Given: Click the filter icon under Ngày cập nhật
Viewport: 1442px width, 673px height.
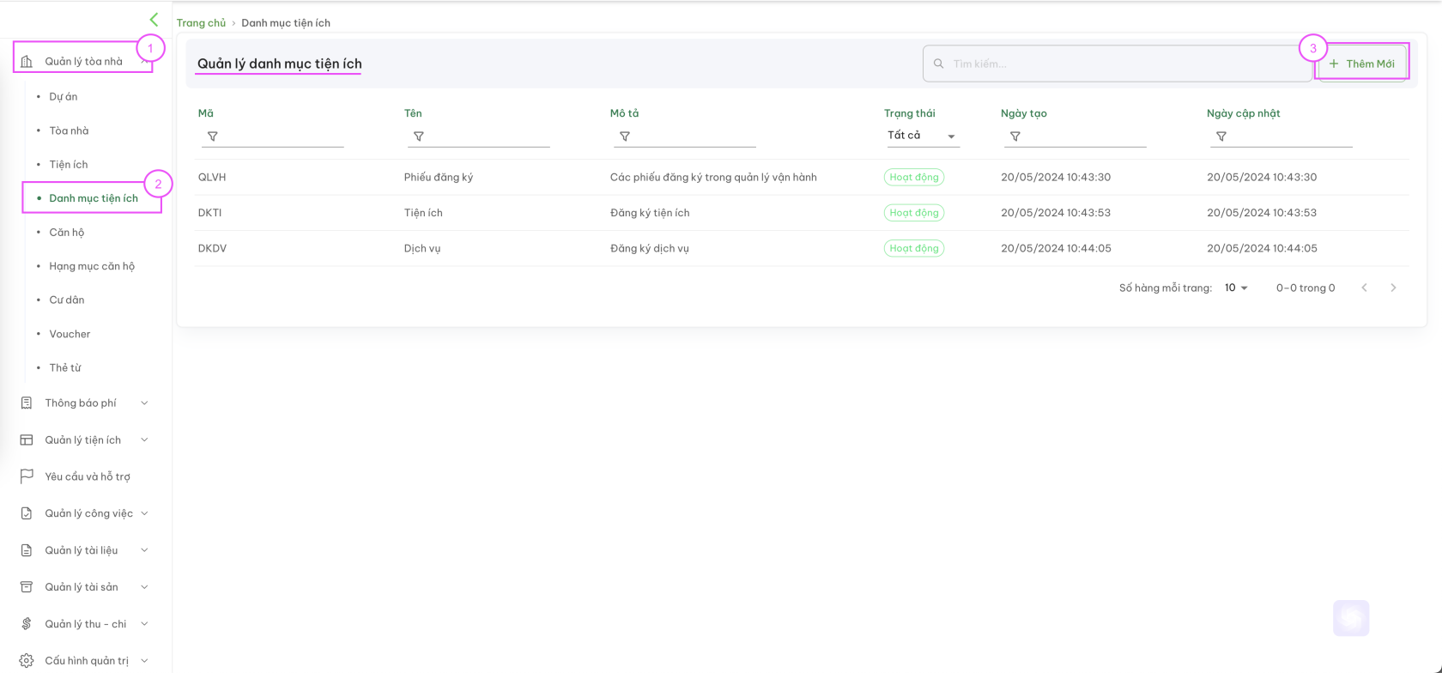Looking at the screenshot, I should pyautogui.click(x=1221, y=136).
